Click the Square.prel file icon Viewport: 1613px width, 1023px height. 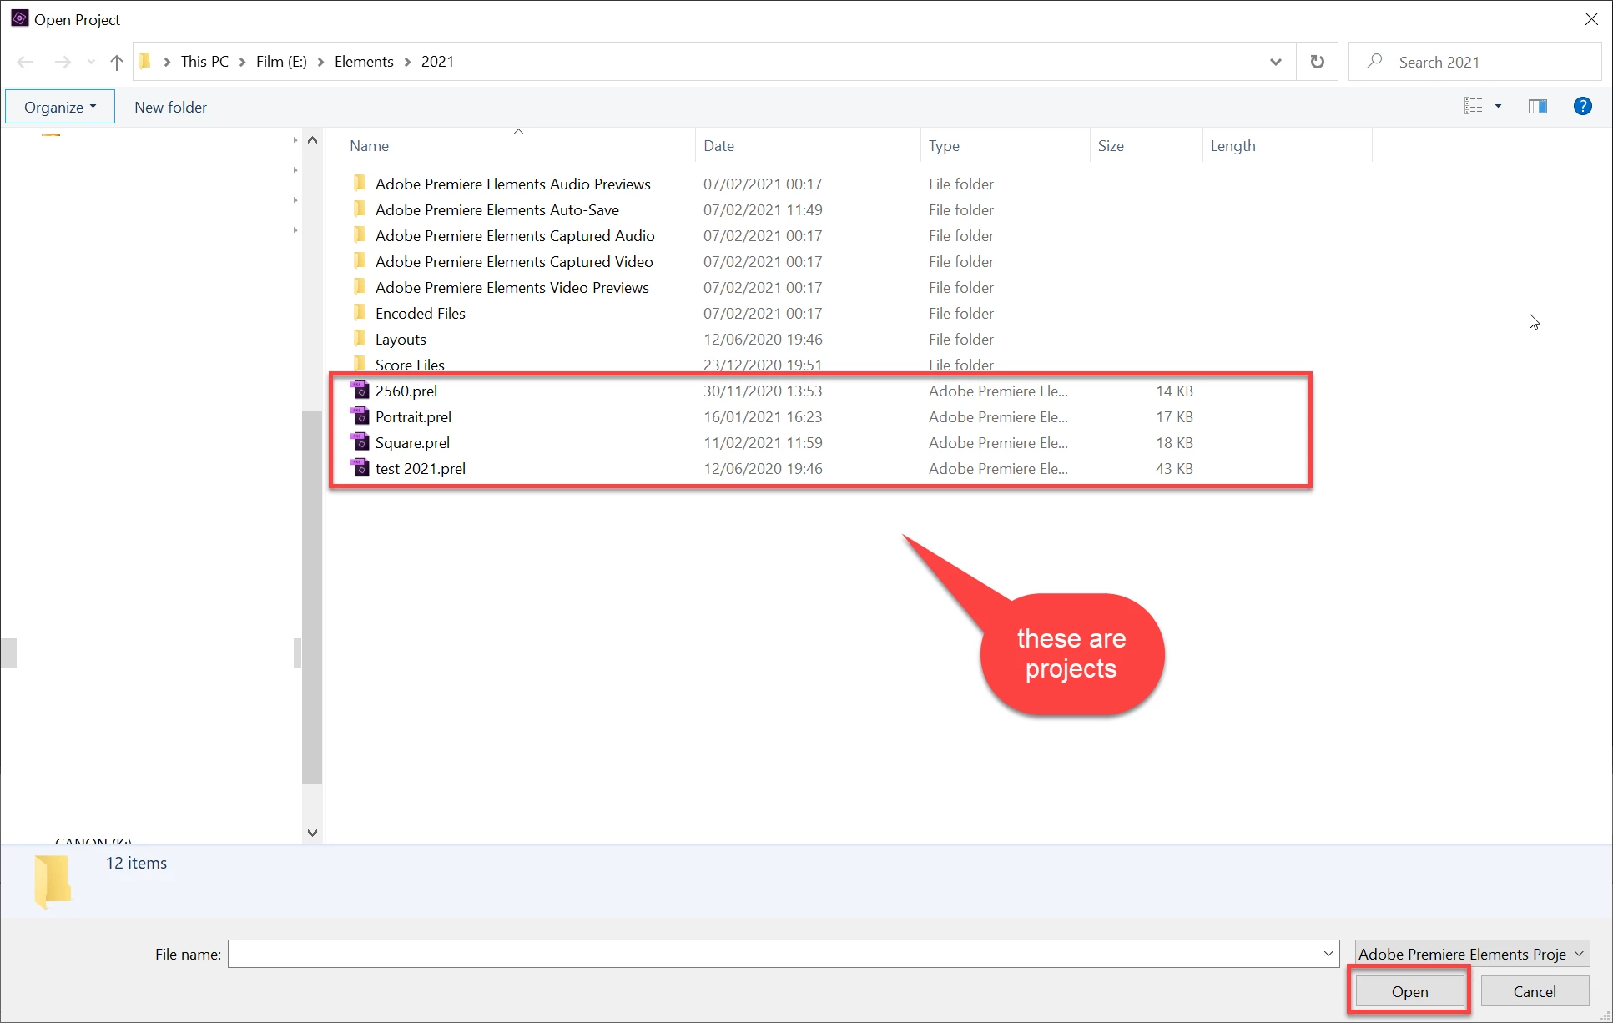pos(360,442)
